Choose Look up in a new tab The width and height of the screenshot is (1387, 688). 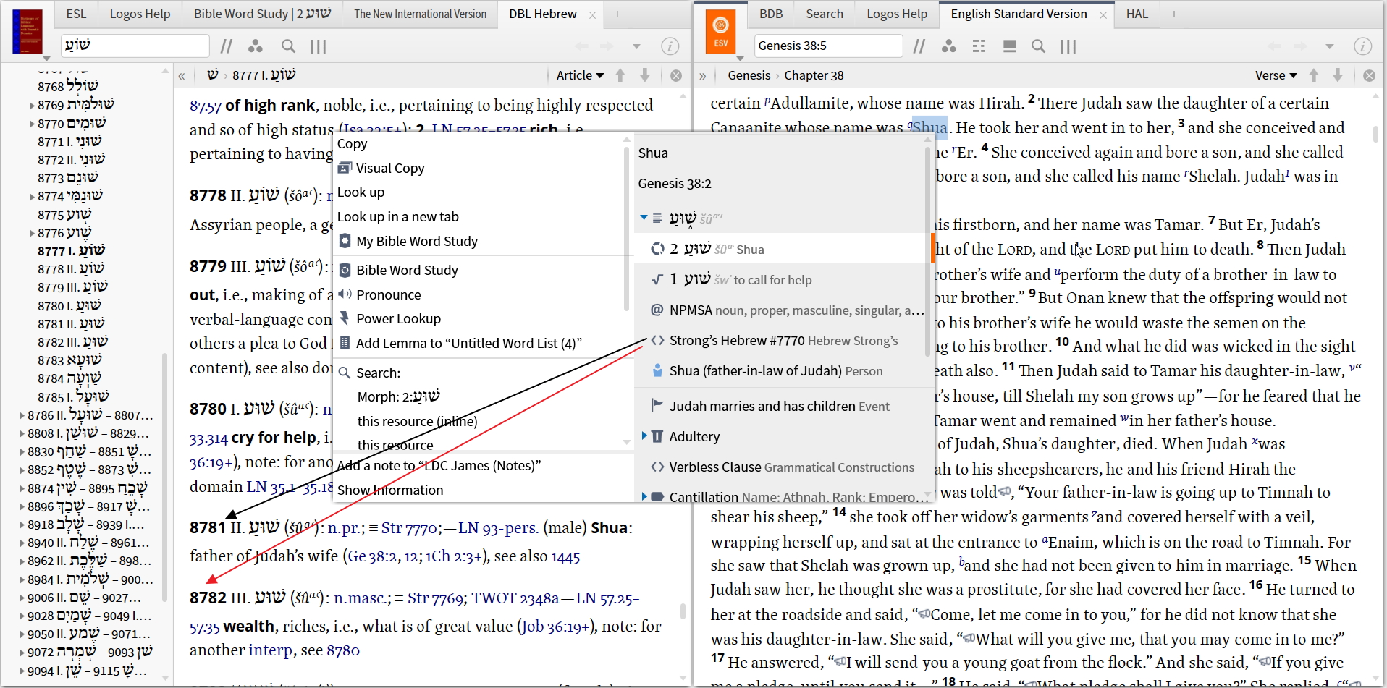(397, 217)
